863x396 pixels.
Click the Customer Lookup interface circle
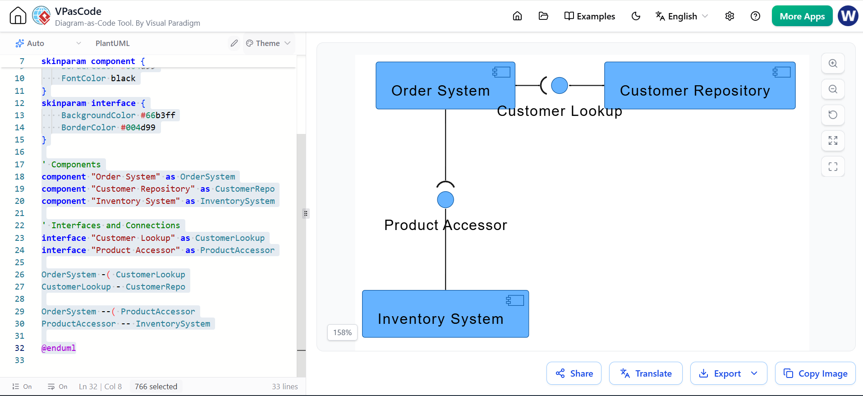click(560, 85)
